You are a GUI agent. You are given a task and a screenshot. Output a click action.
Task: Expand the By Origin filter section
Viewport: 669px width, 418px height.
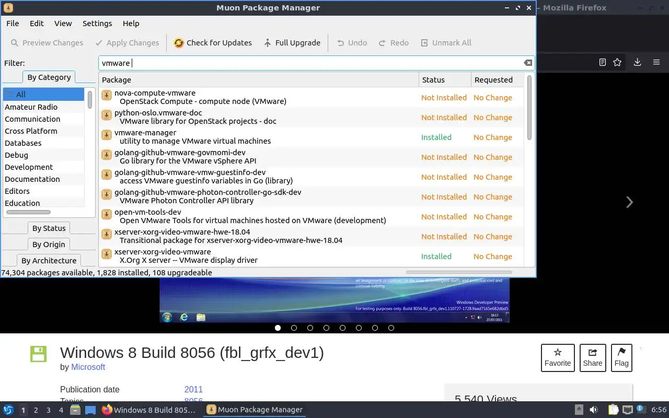(x=49, y=245)
